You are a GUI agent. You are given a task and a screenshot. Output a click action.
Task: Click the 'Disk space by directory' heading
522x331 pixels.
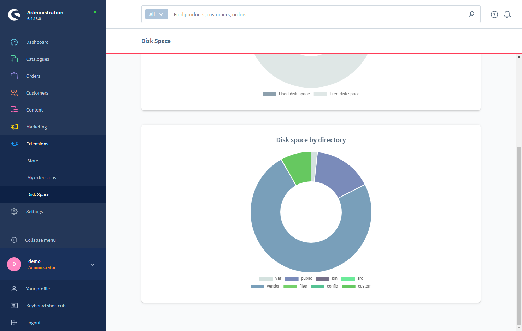tap(311, 140)
